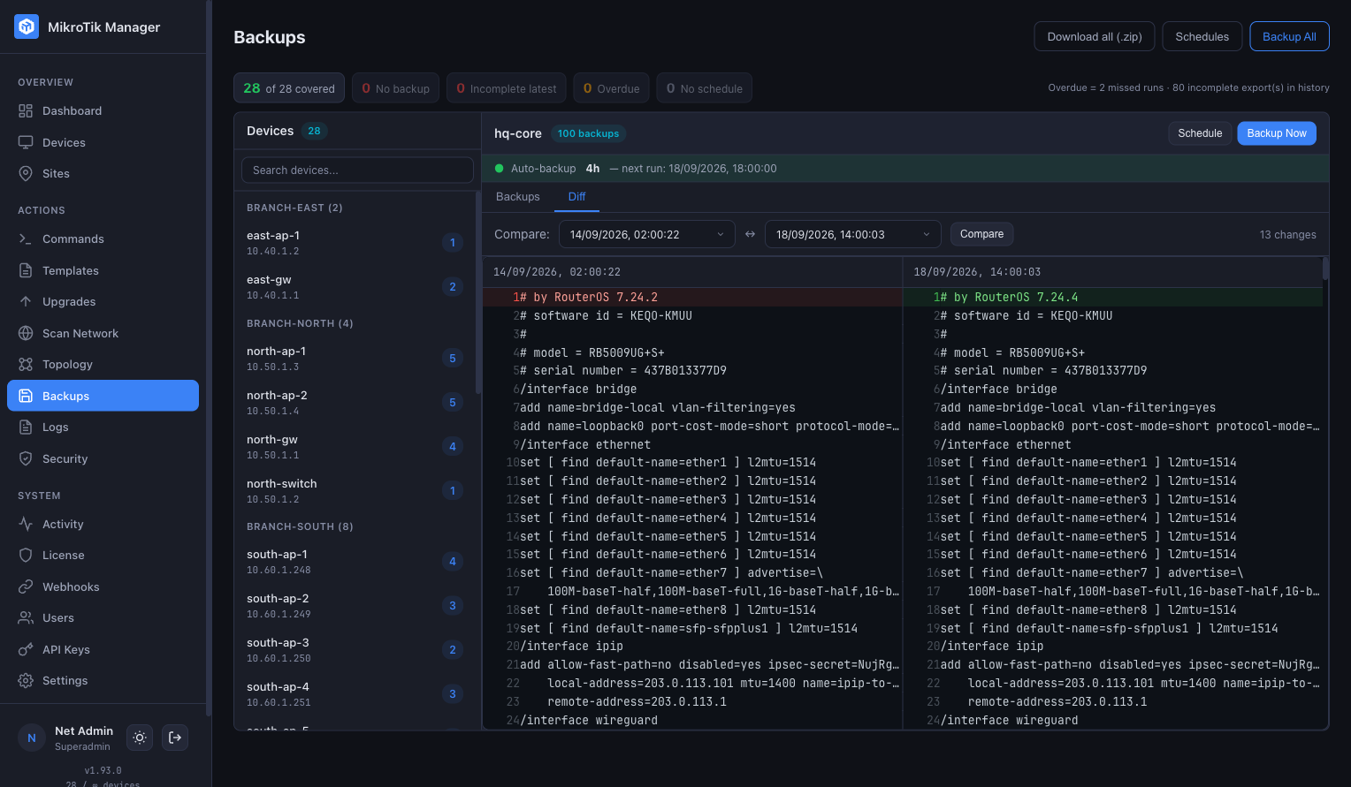Image resolution: width=1351 pixels, height=787 pixels.
Task: Open Webhooks link icon
Action: point(26,586)
